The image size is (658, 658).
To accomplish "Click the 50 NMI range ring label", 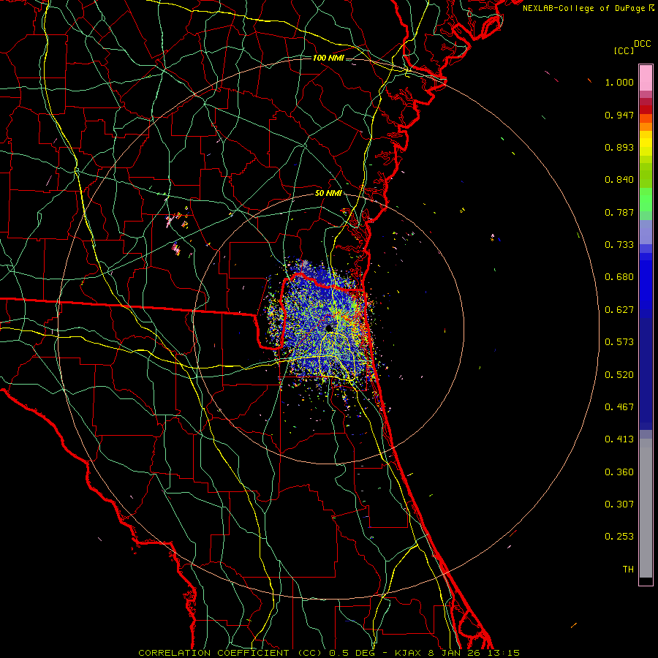I will point(328,194).
